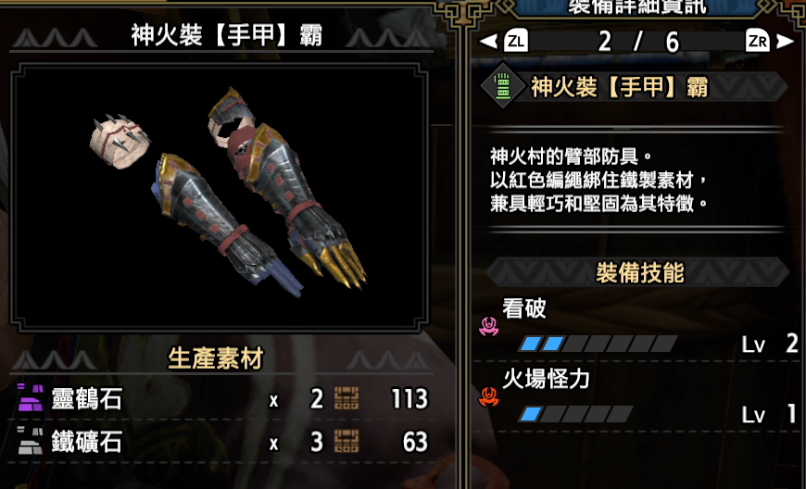Click the ZR next page button
Viewport: 806px width, 489px height.
click(x=758, y=41)
